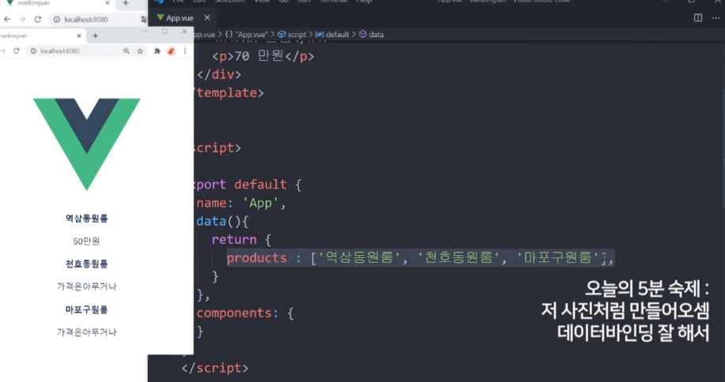Viewport: 725px width, 382px height.
Task: Open the default breadcrumb segment
Action: (332, 35)
